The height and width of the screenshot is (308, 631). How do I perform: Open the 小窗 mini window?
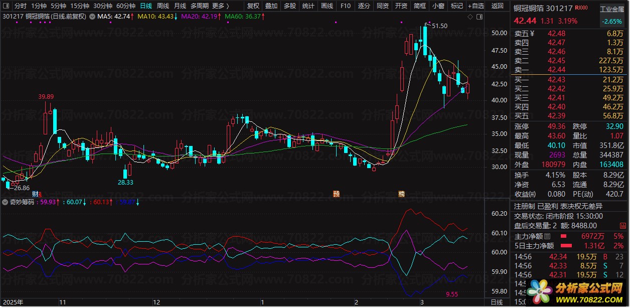(438, 6)
